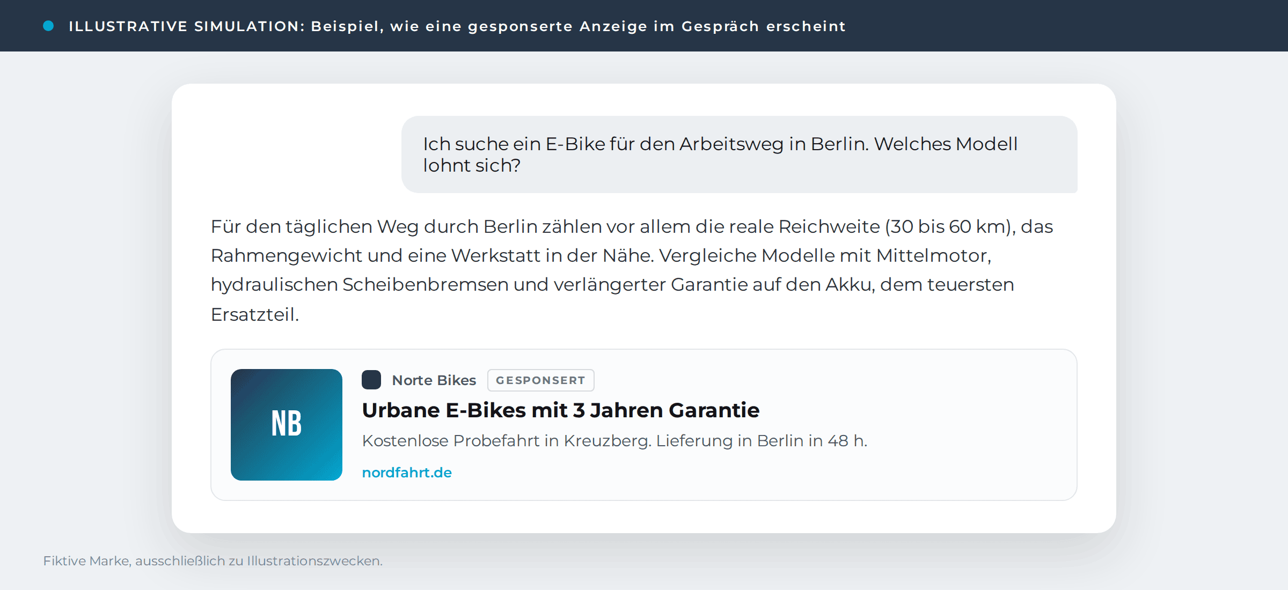The width and height of the screenshot is (1288, 590).
Task: Click the user message about E-Bike in Berlin
Action: (x=739, y=154)
